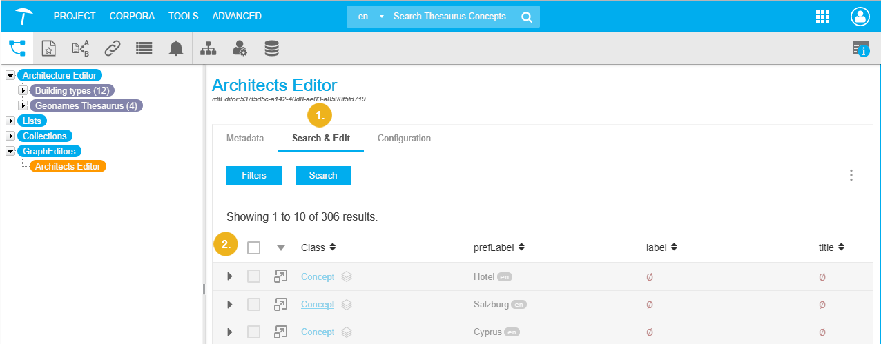881x344 pixels.
Task: Check the Salzburg row checkbox
Action: click(x=254, y=304)
